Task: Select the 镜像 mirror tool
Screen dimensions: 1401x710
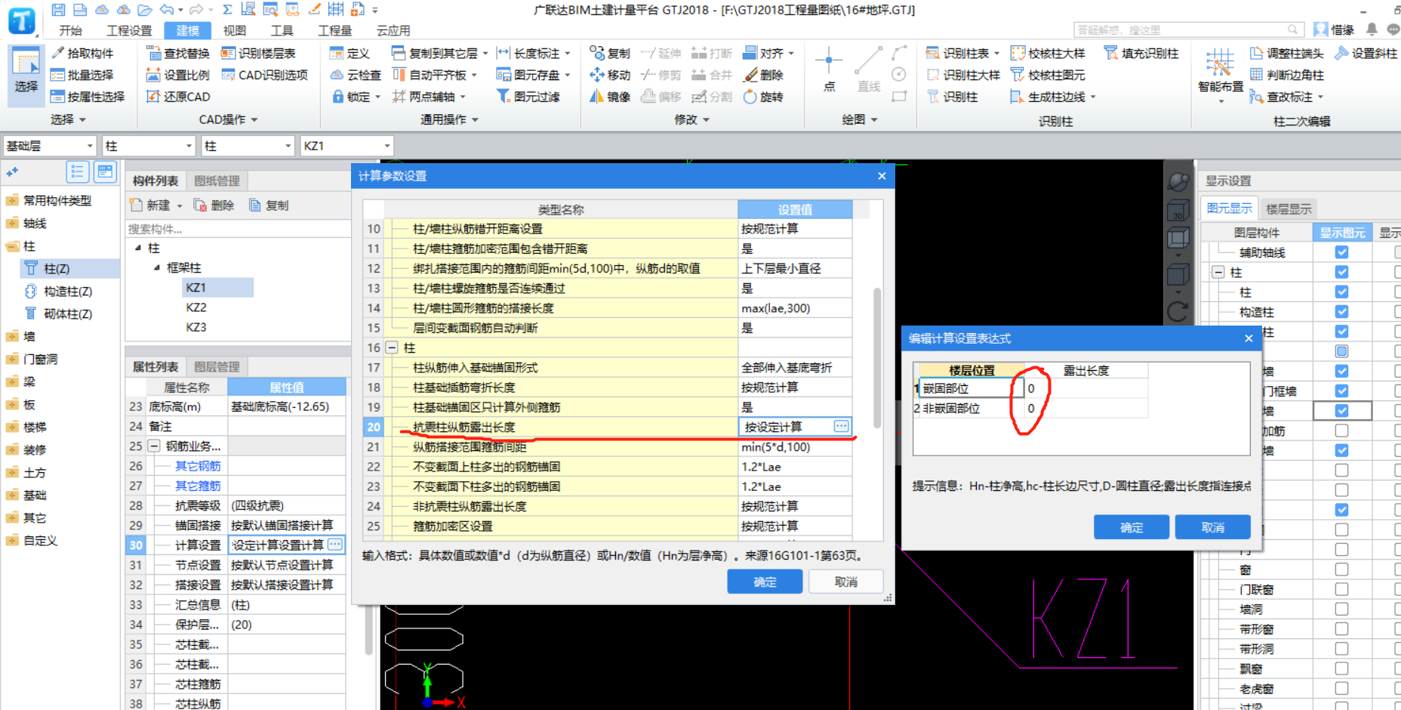Action: coord(610,97)
